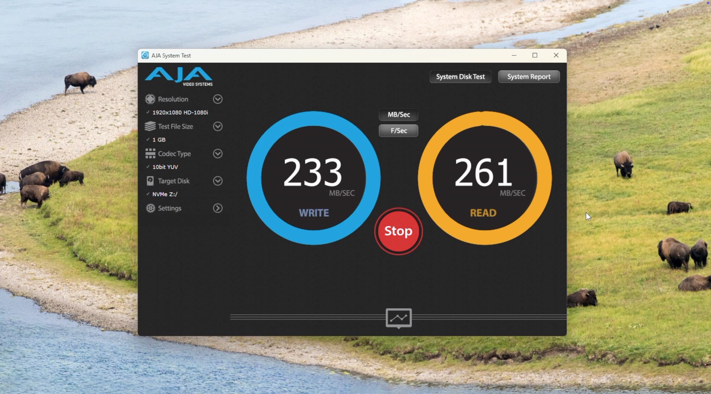
Task: Expand the Codec Type dropdown chevron
Action: pos(218,153)
